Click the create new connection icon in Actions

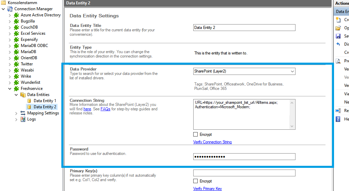click(338, 19)
